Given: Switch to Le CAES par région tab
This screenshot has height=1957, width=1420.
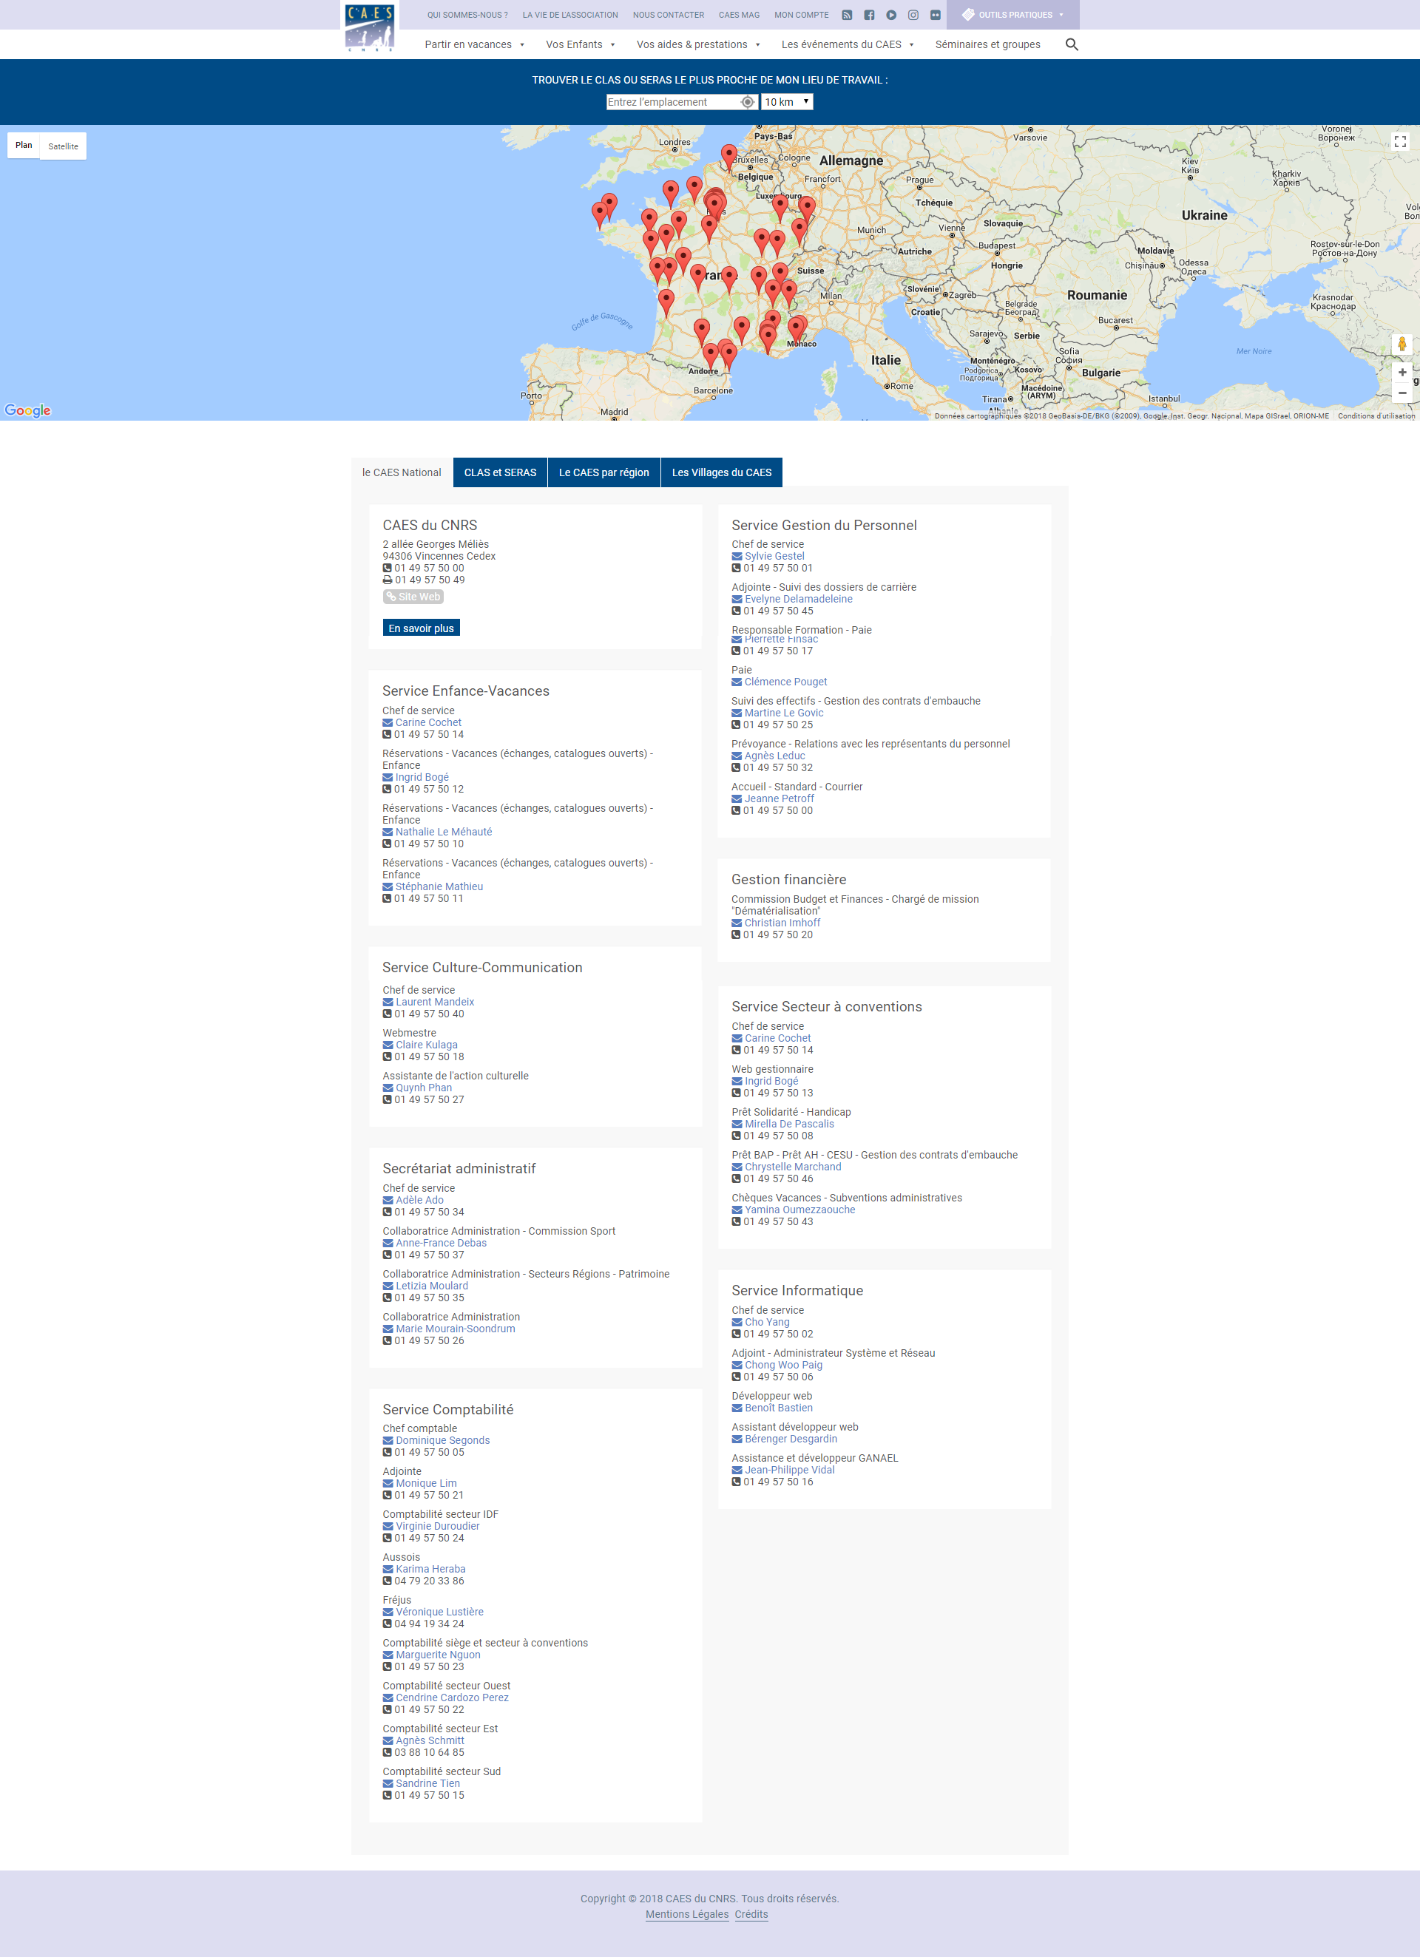Looking at the screenshot, I should pos(603,472).
